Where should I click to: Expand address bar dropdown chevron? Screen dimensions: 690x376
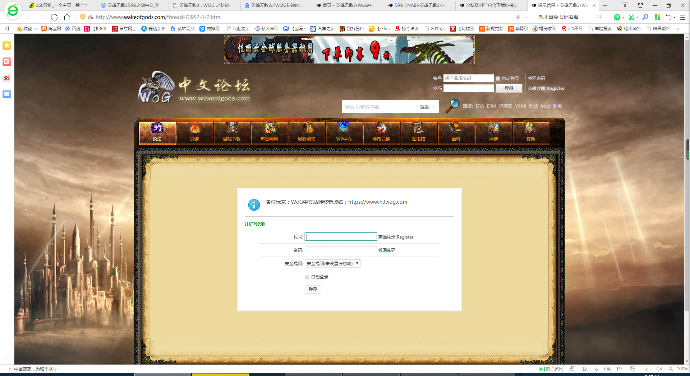tap(526, 17)
